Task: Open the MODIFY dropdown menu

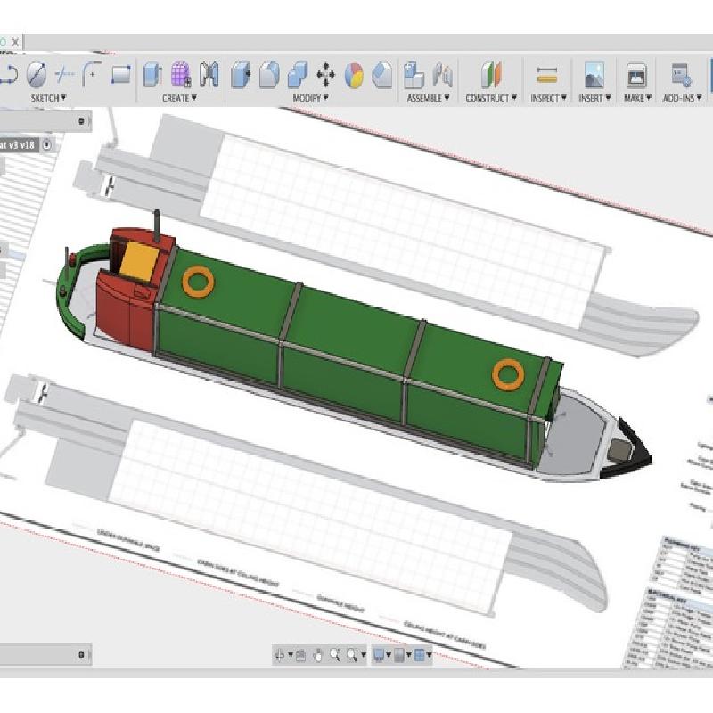Action: [x=310, y=98]
